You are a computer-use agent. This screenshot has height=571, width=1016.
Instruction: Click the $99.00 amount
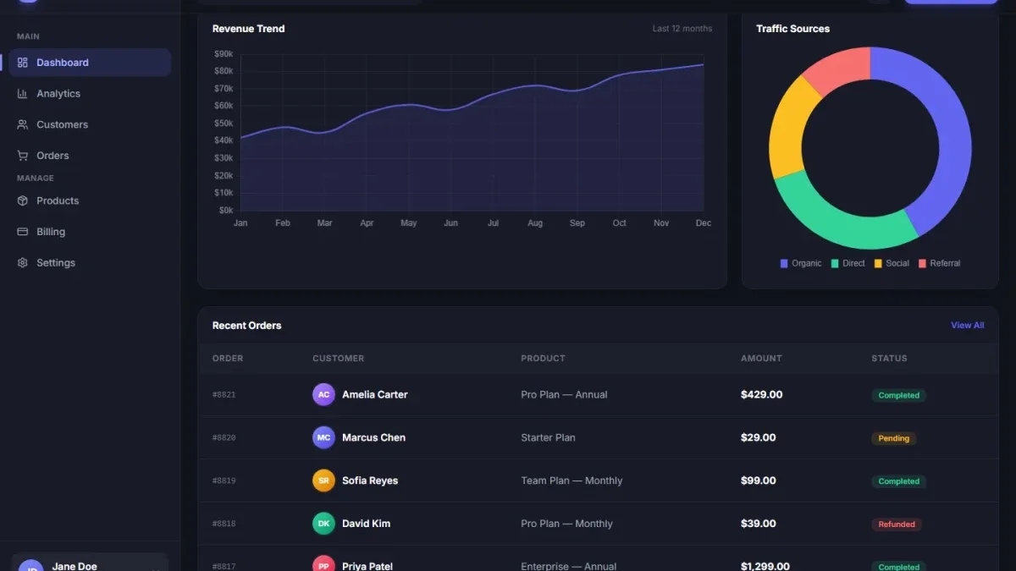(758, 480)
